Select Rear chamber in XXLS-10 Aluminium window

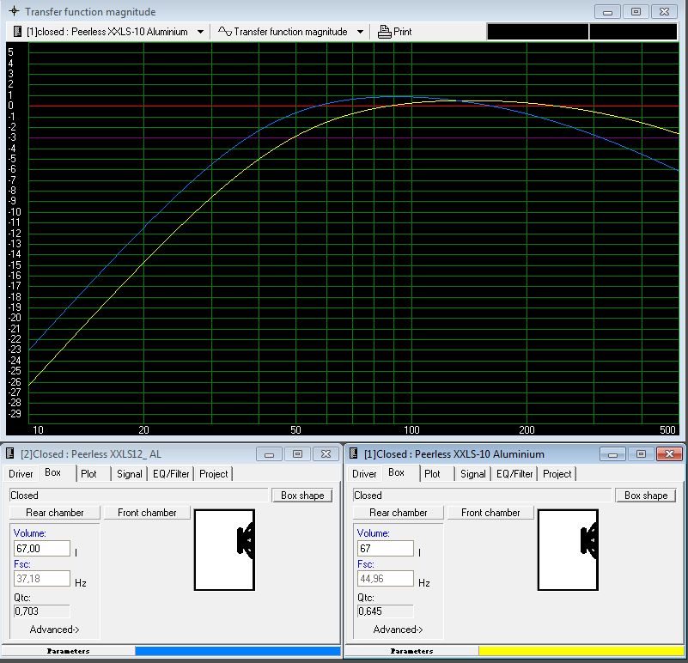coord(398,513)
